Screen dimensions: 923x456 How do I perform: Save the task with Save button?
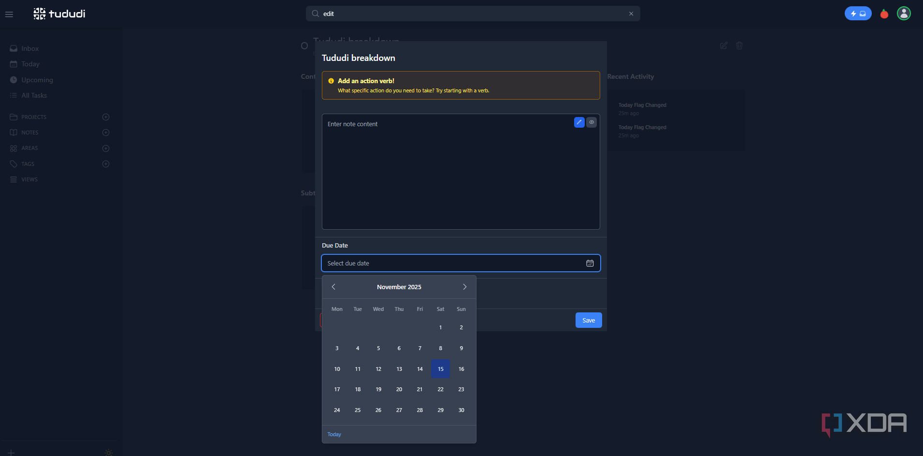tap(589, 320)
